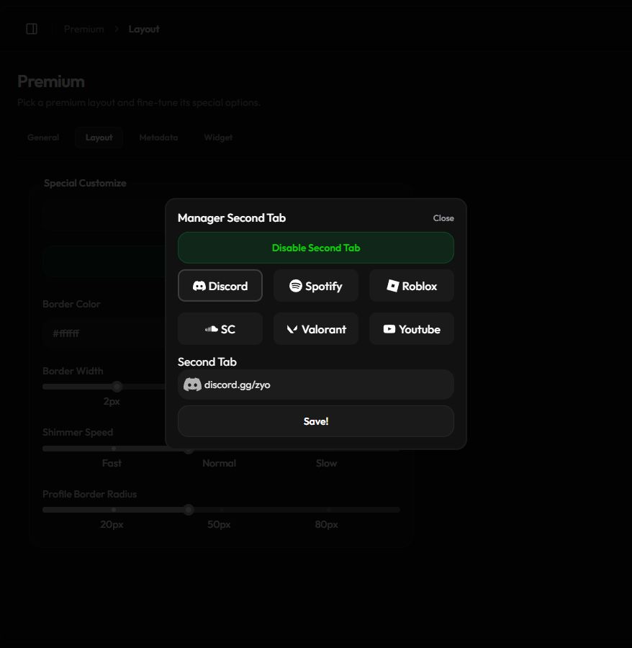Choose the Valorant platform button
This screenshot has height=648, width=632.
(x=315, y=329)
